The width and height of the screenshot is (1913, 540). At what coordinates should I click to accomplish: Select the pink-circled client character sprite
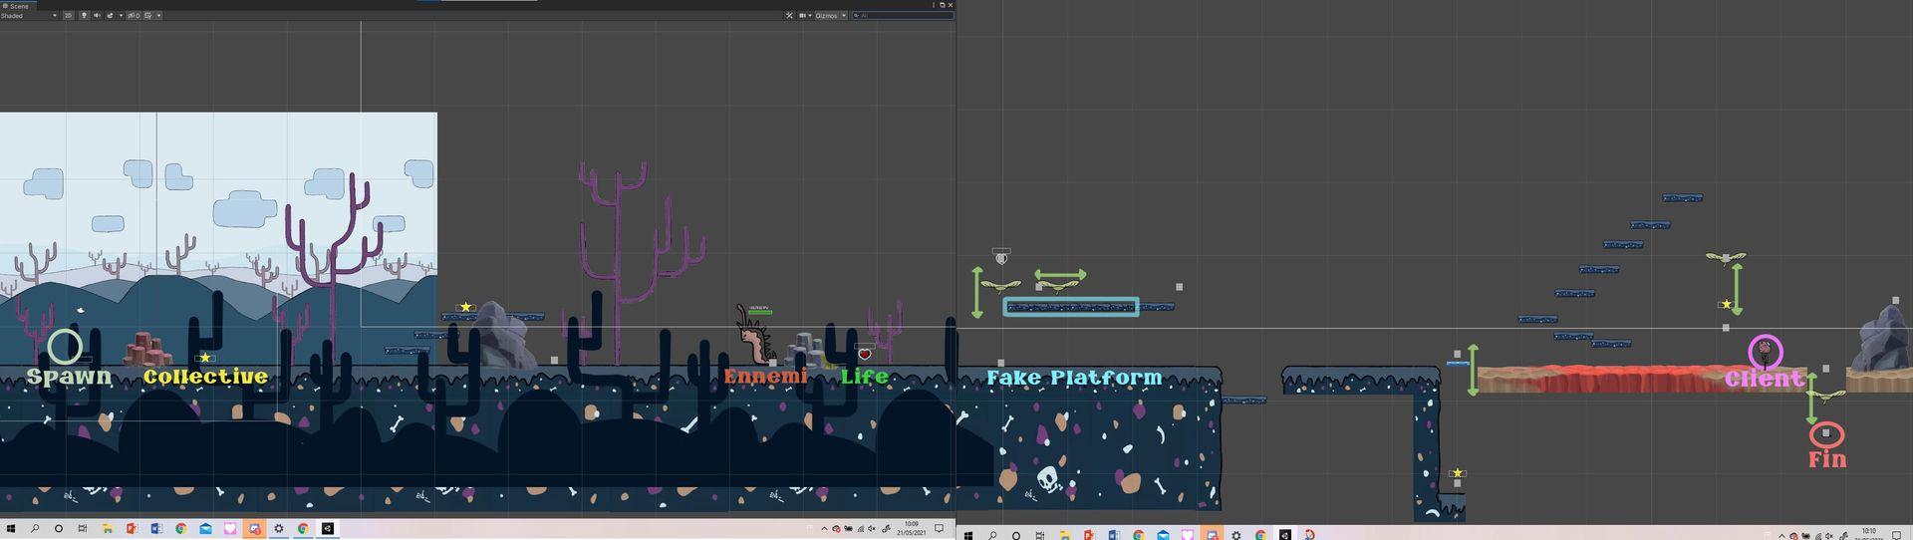coord(1765,351)
